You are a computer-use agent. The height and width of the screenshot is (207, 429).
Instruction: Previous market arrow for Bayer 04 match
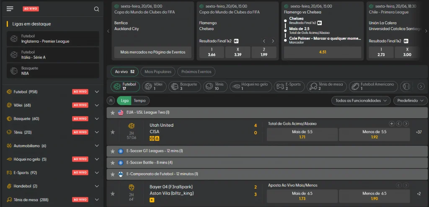click(399, 185)
